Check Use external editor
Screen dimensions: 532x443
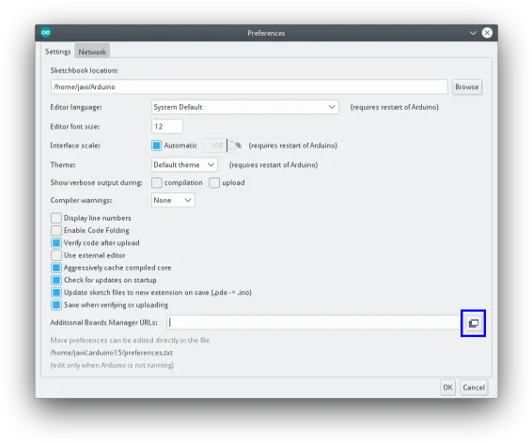[x=56, y=255]
